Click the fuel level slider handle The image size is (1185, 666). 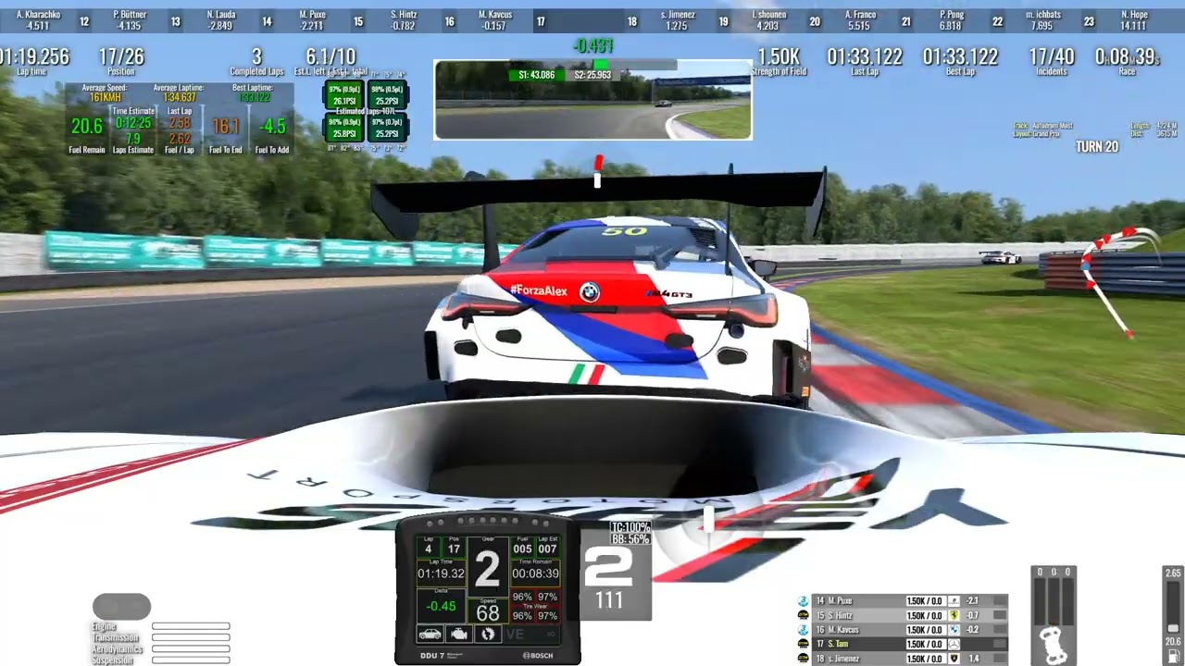click(x=1173, y=628)
